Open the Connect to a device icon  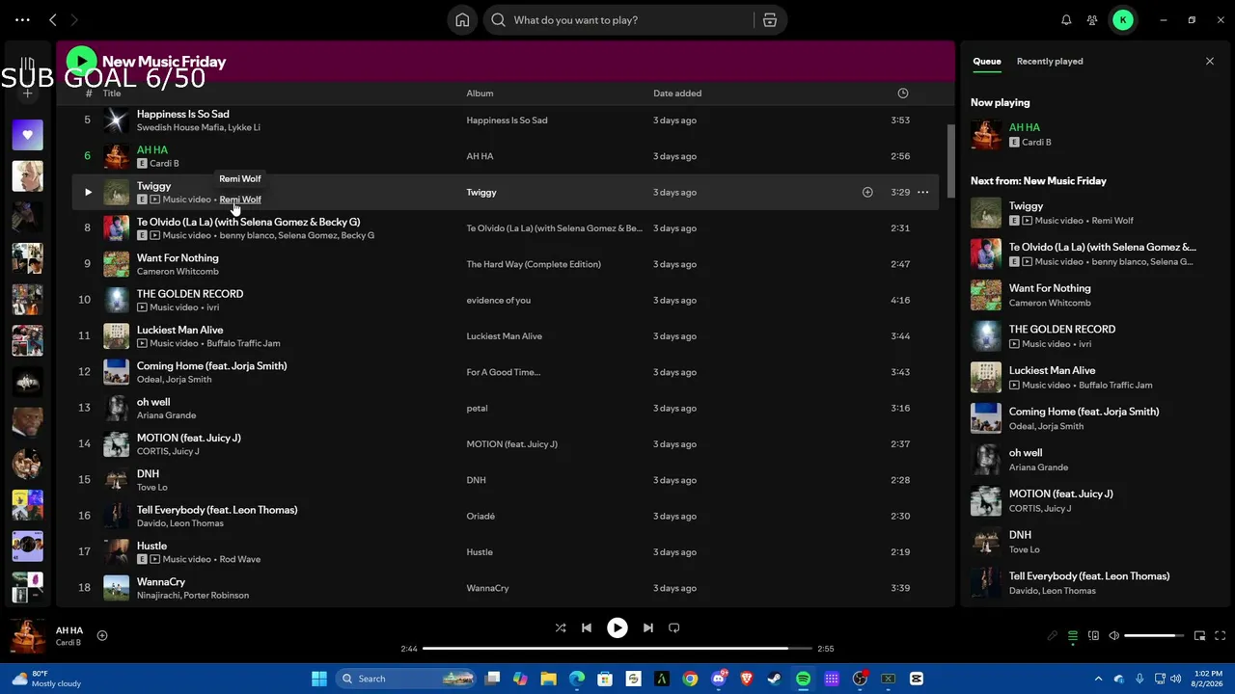tap(1093, 636)
